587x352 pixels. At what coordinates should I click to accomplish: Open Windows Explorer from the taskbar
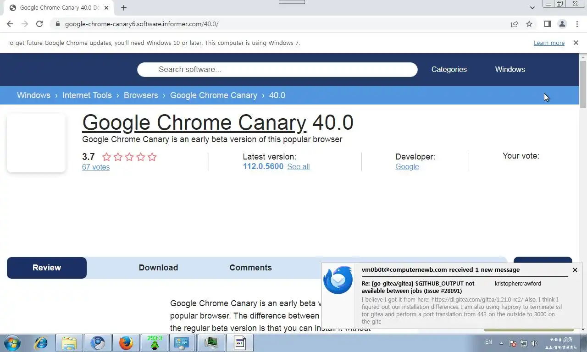[69, 343]
